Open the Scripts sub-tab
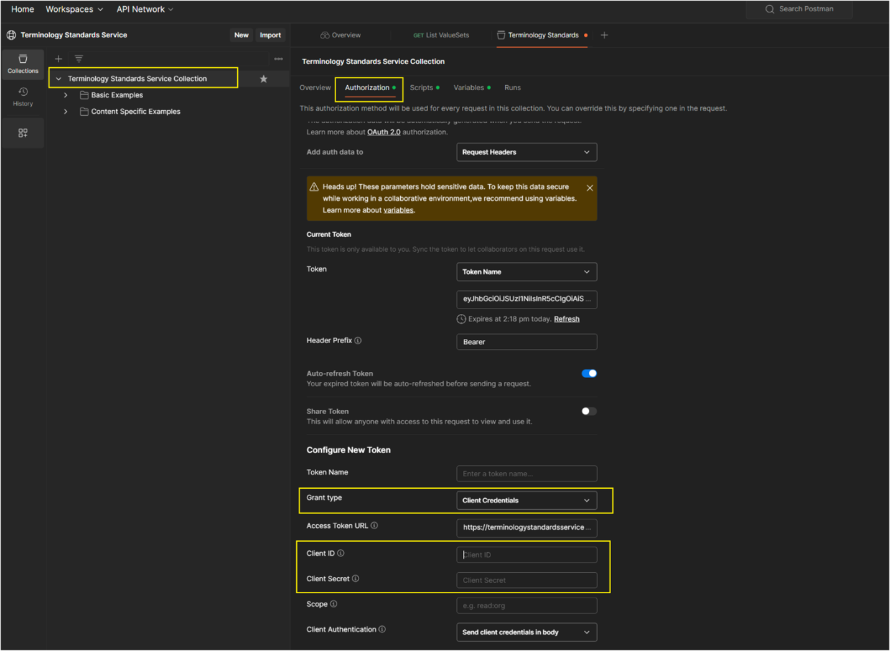Screen dimensions: 890x651 [424, 88]
